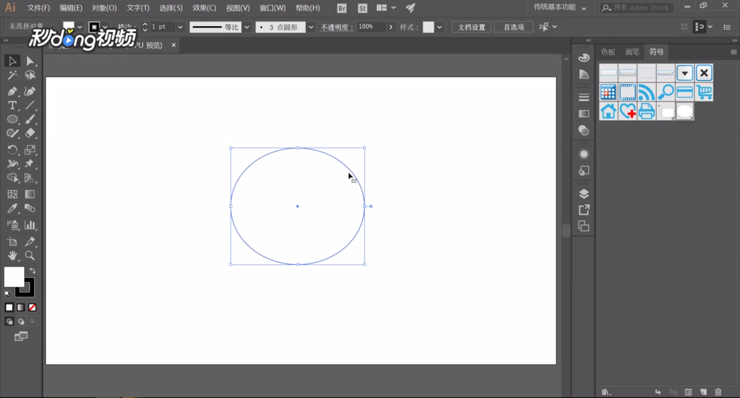Switch to the 色板 tab
The image size is (740, 398).
608,52
